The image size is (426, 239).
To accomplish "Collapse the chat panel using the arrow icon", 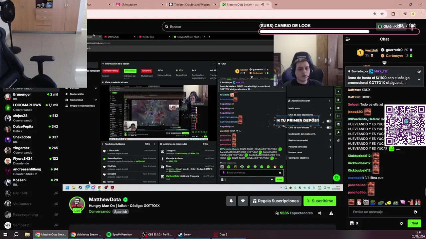I will point(348,39).
